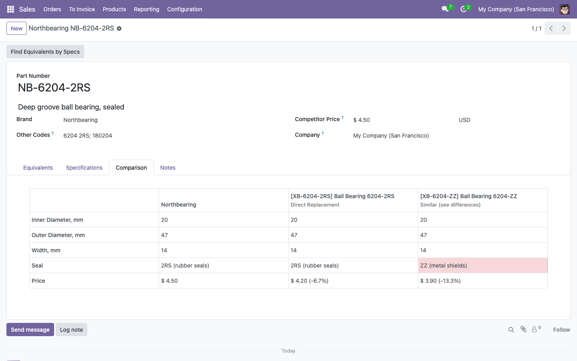Open the To Invoice menu

pos(82,9)
